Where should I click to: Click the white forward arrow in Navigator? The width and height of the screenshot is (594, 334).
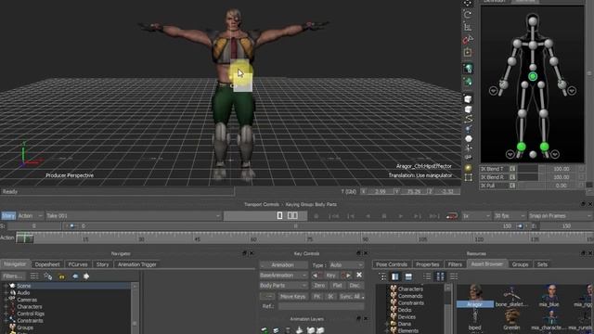(86, 276)
